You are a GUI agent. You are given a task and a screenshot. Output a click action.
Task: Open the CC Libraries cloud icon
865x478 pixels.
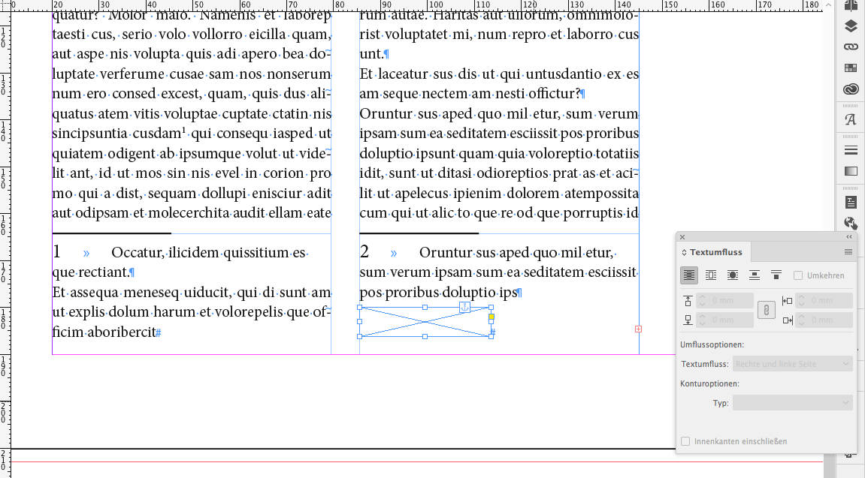click(851, 89)
